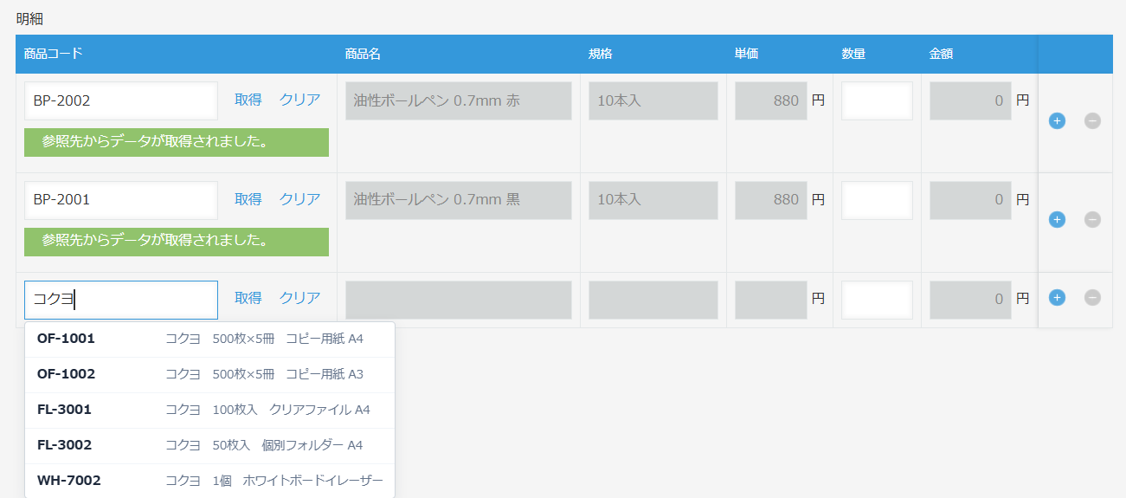This screenshot has width=1126, height=498.
Task: Click 取得 link in コクヨ row
Action: (x=248, y=298)
